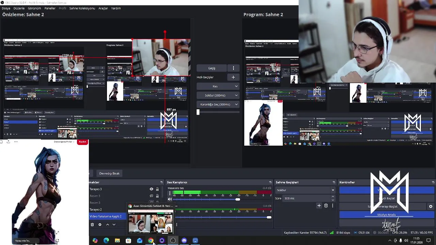436x245 pixels.
Task: Open the Dosya menu
Action: tap(6, 8)
